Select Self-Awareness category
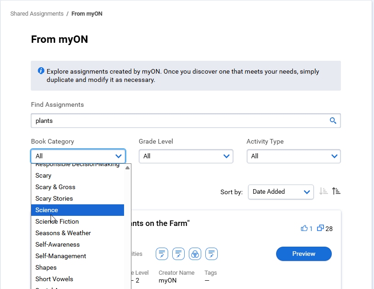The height and width of the screenshot is (289, 374). [78, 244]
